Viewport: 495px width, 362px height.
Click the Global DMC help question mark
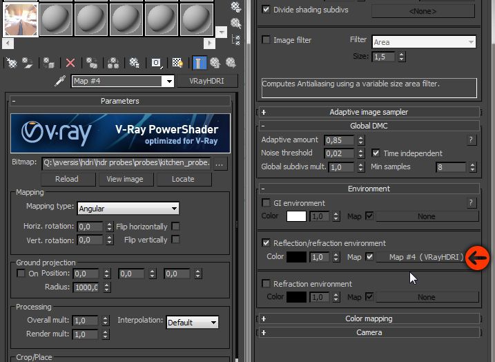click(x=471, y=140)
